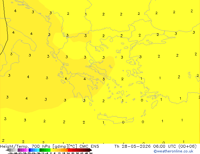Click the '54' label on the color scale
The width and height of the screenshot is (200, 154).
[91, 153]
